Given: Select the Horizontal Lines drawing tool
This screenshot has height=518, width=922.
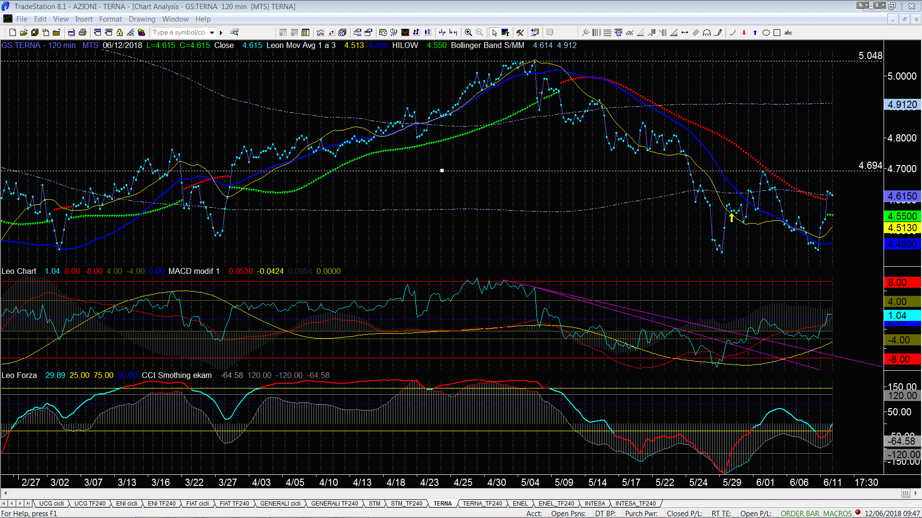Looking at the screenshot, I should point(607,33).
